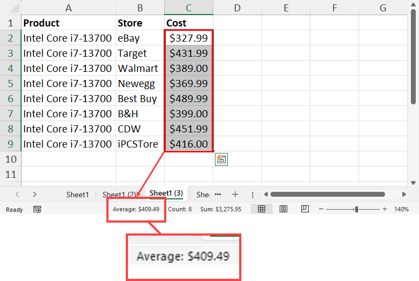
Task: Click the $431.99 cost cell
Action: 188,53
